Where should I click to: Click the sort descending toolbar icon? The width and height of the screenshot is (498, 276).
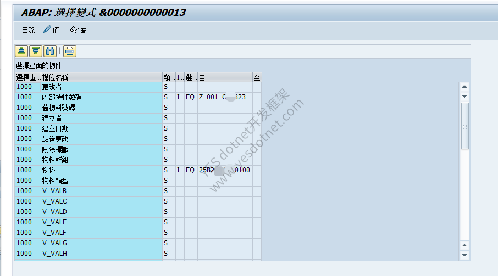click(x=36, y=51)
